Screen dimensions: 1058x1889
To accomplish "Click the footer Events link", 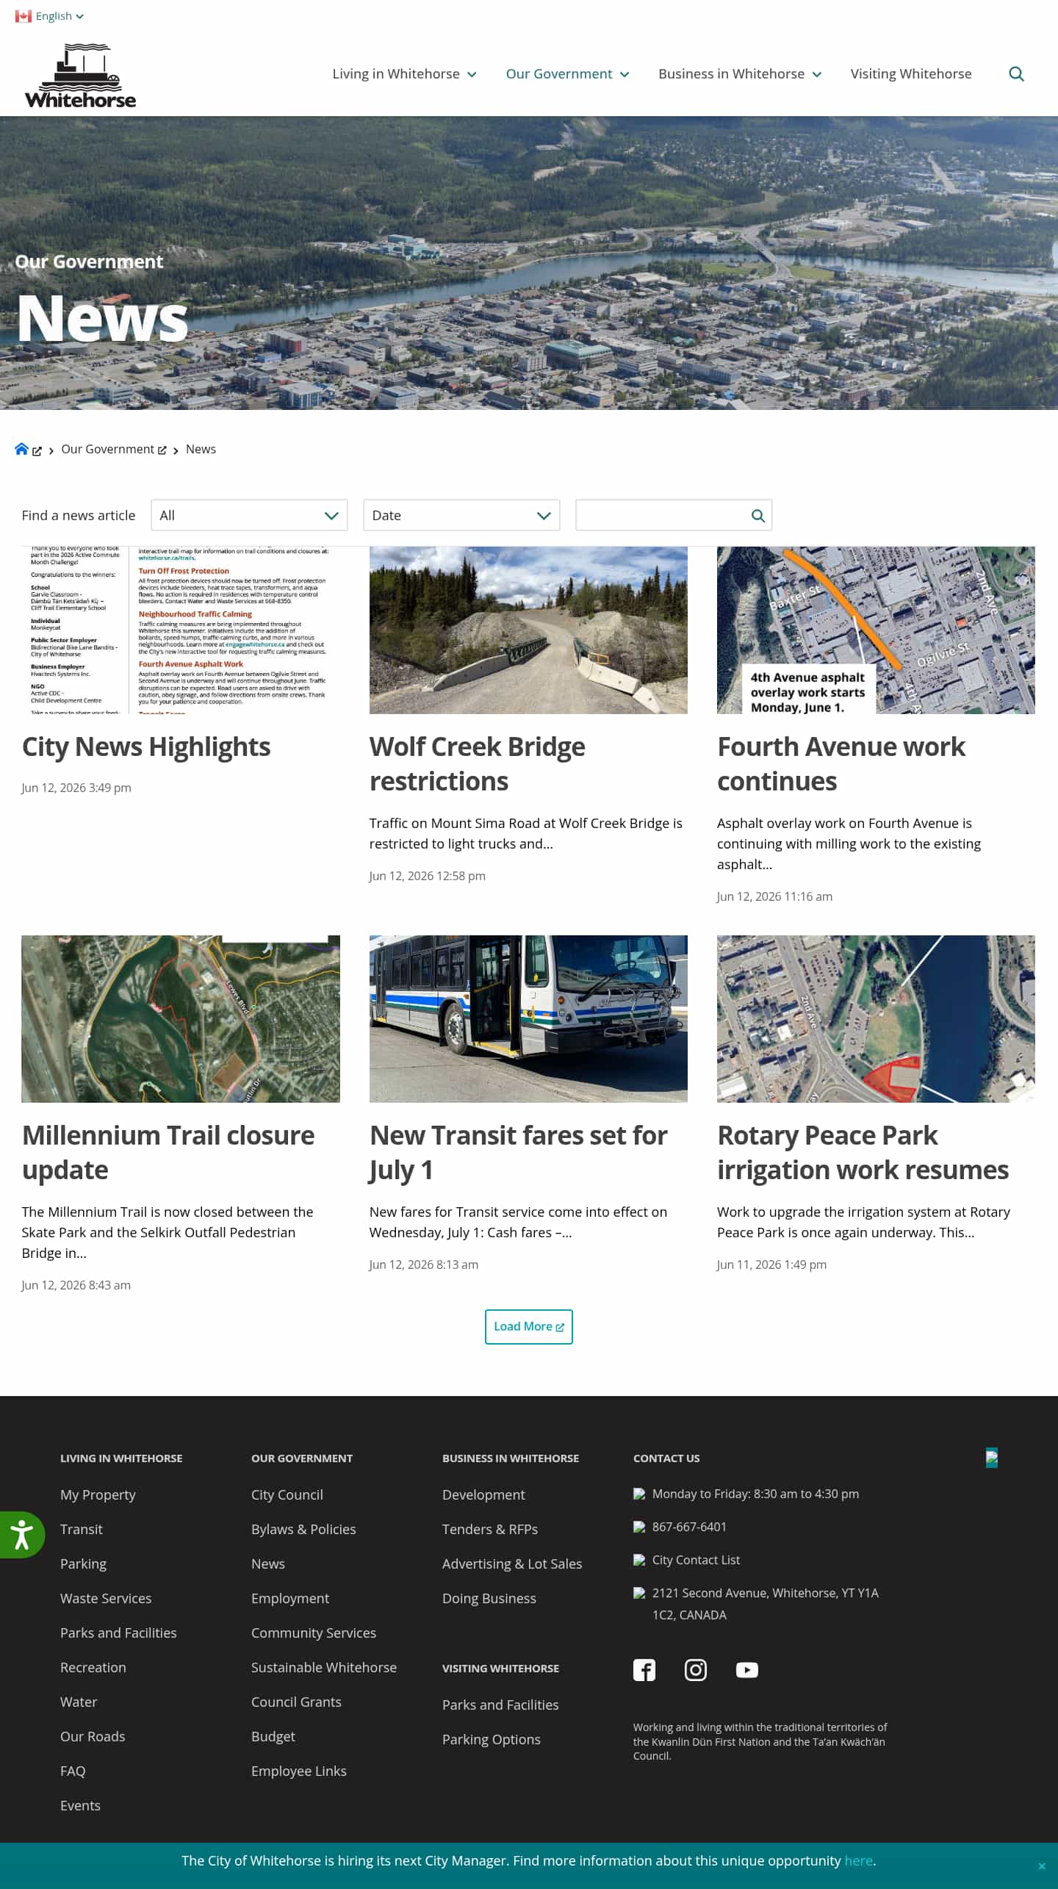I will pos(80,1805).
